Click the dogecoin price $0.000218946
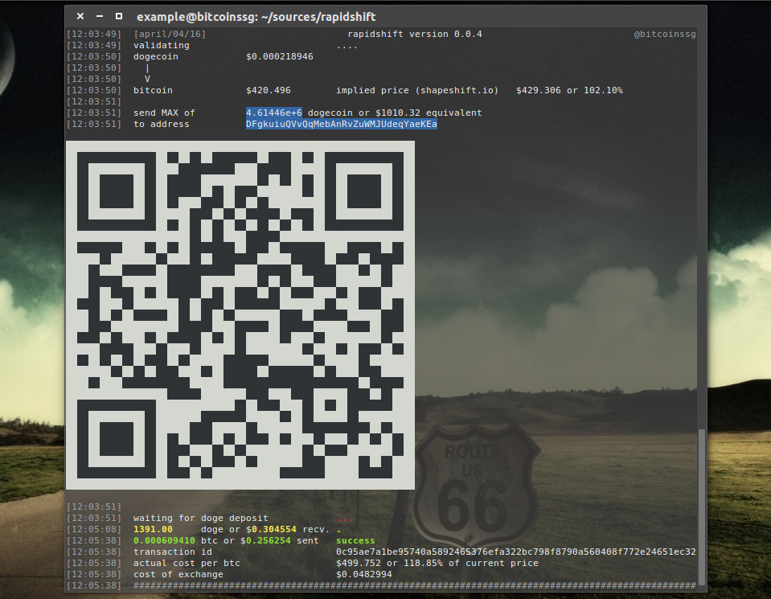This screenshot has height=599, width=771. [279, 56]
